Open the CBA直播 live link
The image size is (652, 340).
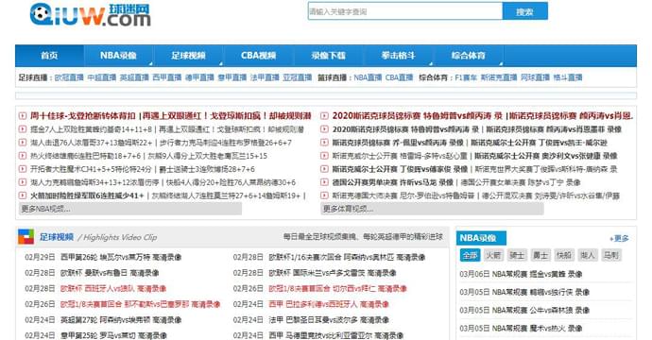399,77
